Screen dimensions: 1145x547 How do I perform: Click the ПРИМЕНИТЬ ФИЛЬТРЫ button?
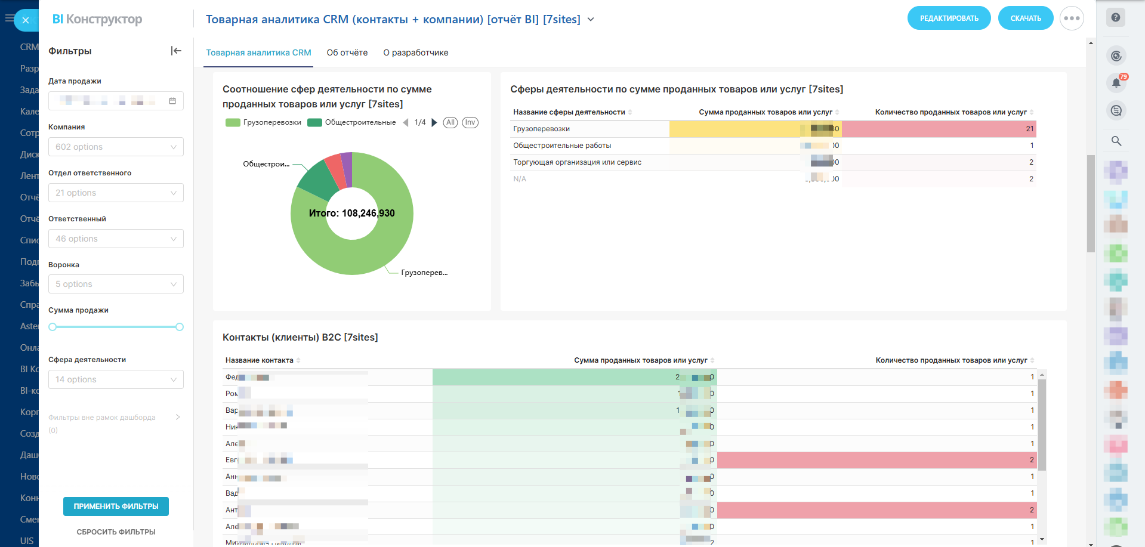click(116, 506)
